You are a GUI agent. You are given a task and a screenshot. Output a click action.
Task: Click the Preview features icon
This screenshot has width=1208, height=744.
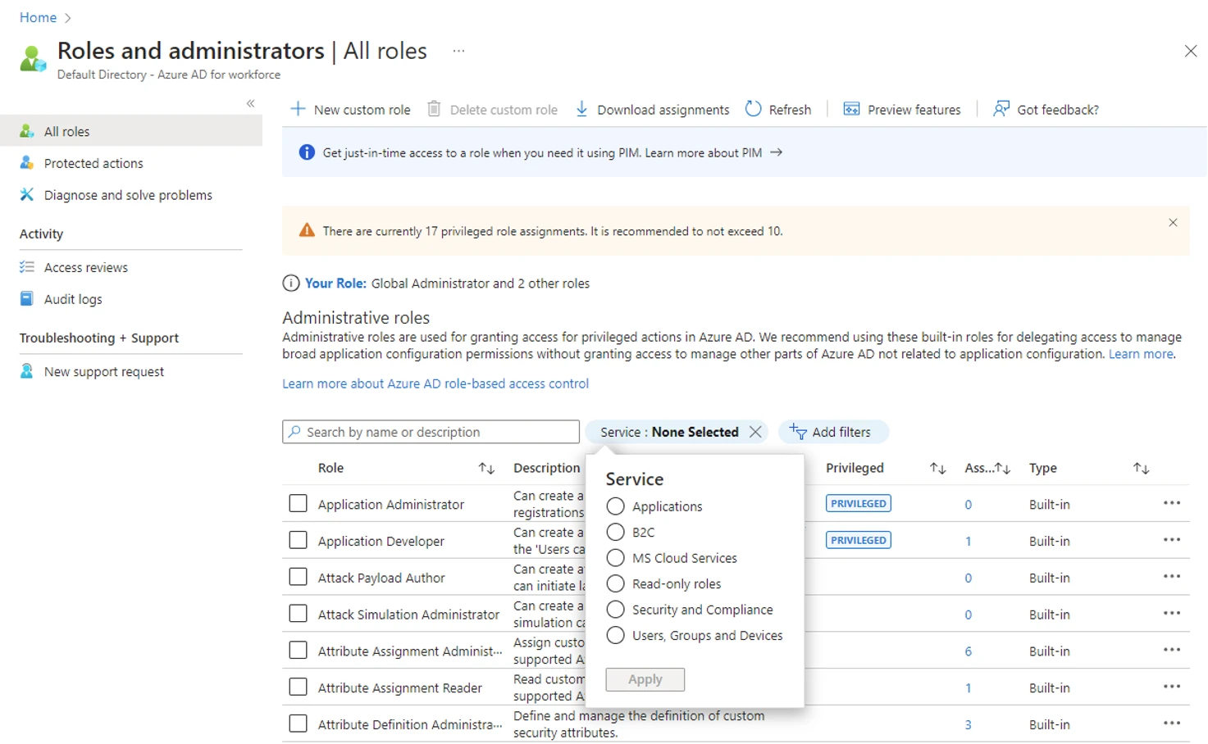coord(852,109)
